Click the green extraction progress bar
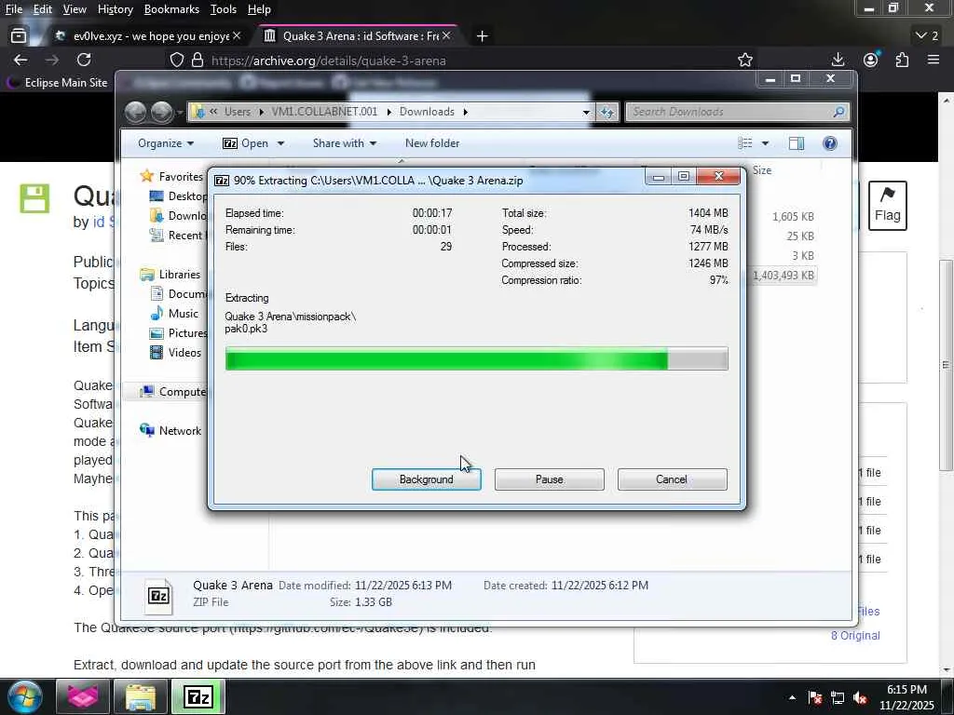The image size is (954, 715). pyautogui.click(x=476, y=358)
